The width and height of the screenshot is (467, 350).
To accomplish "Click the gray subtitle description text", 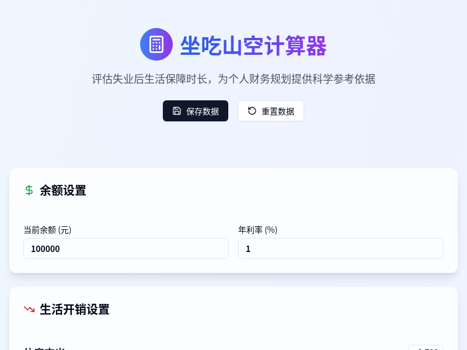I will (233, 79).
